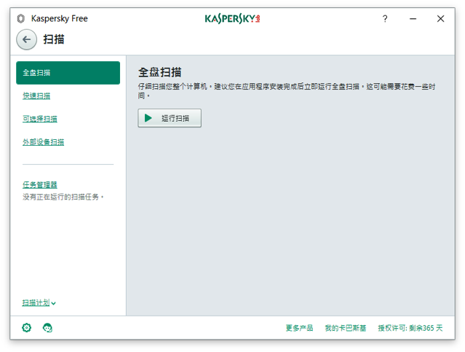Screen dimensions: 465x352
Task: Start scan with the 运行扫描 button label
Action: (175, 118)
